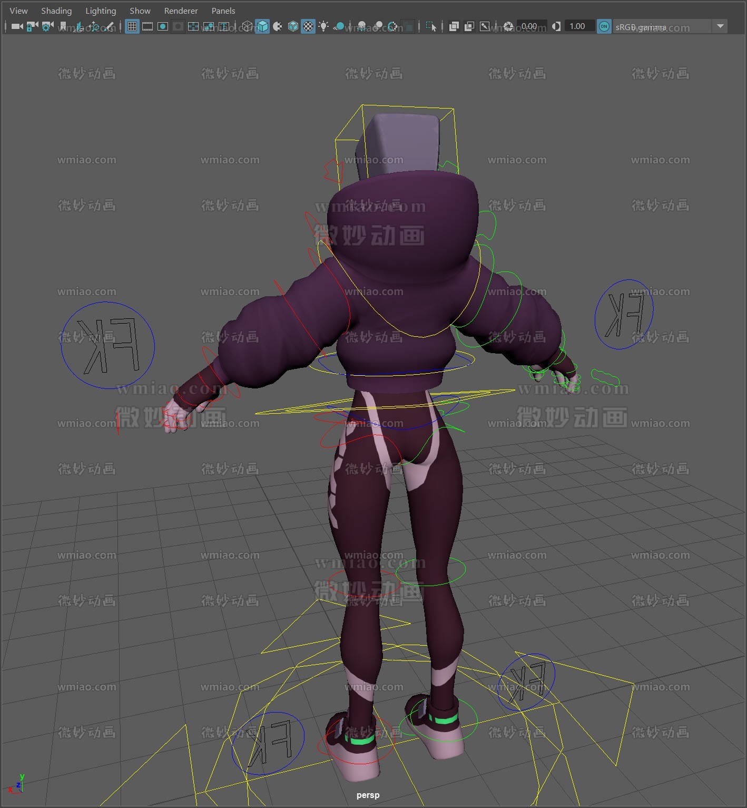Image resolution: width=747 pixels, height=808 pixels.
Task: Toggle the Film Gate overlay
Action: point(148,26)
